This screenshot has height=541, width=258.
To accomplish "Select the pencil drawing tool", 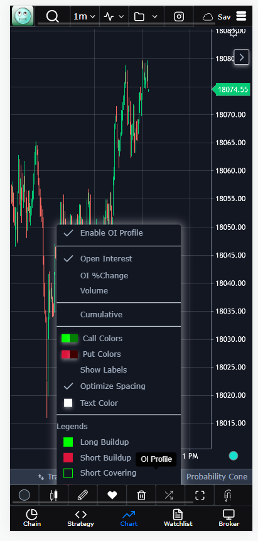I will click(83, 496).
